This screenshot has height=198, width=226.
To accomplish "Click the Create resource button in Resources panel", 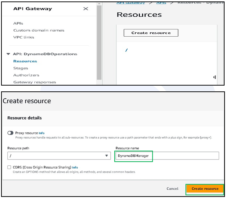I will [151, 33].
